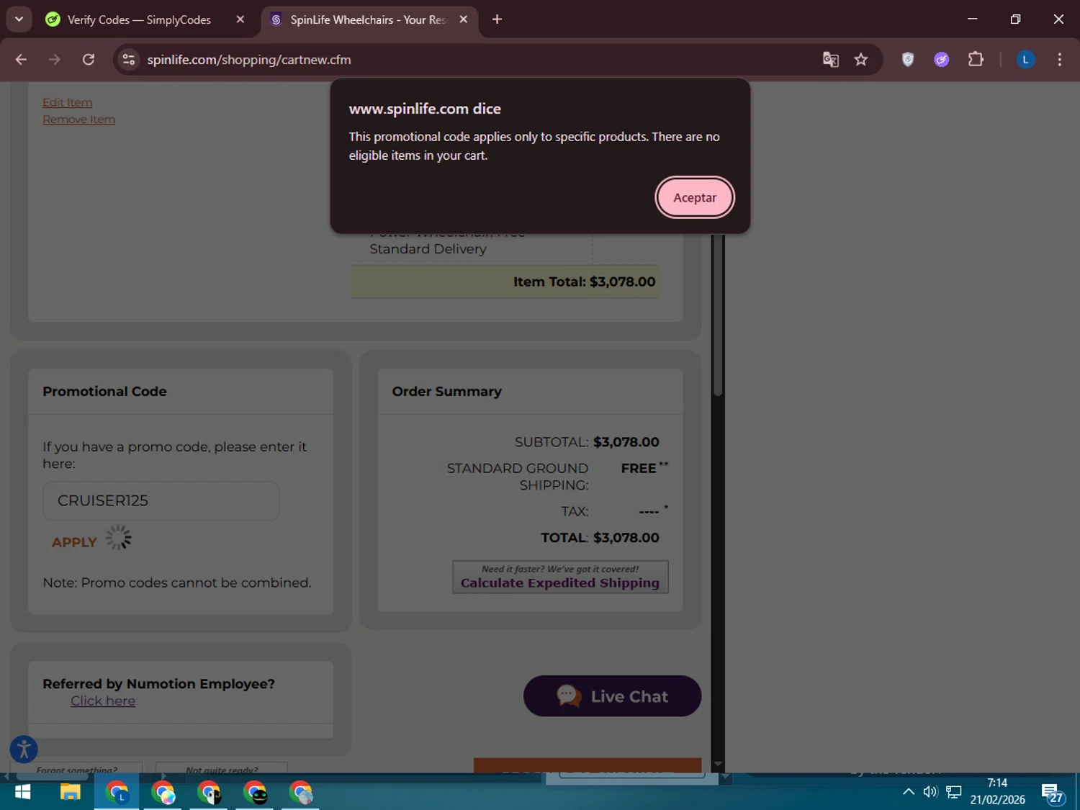Switch to the Verify Codes — SimplyCodes tab
The height and width of the screenshot is (810, 1080).
click(x=139, y=19)
